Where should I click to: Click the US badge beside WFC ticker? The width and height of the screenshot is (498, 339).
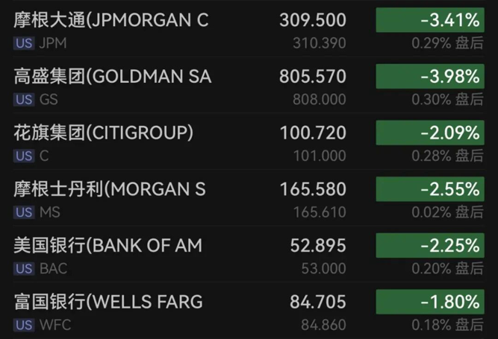tap(24, 325)
